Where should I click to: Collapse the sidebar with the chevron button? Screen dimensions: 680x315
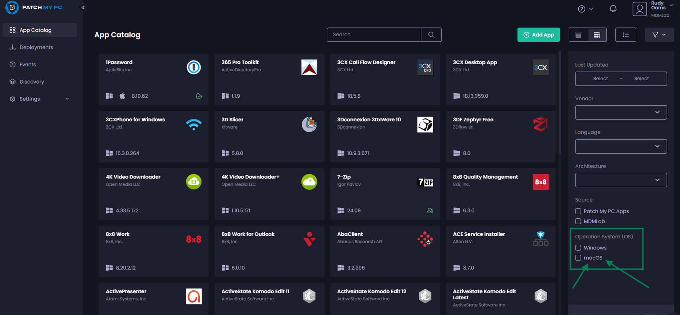coord(83,7)
